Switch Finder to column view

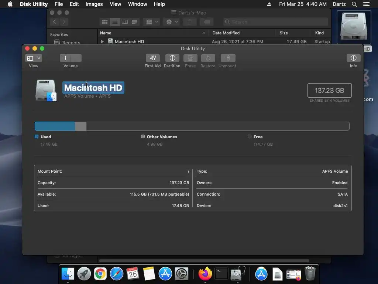click(x=125, y=22)
